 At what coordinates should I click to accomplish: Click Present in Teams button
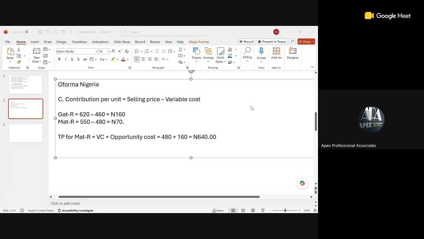272,41
